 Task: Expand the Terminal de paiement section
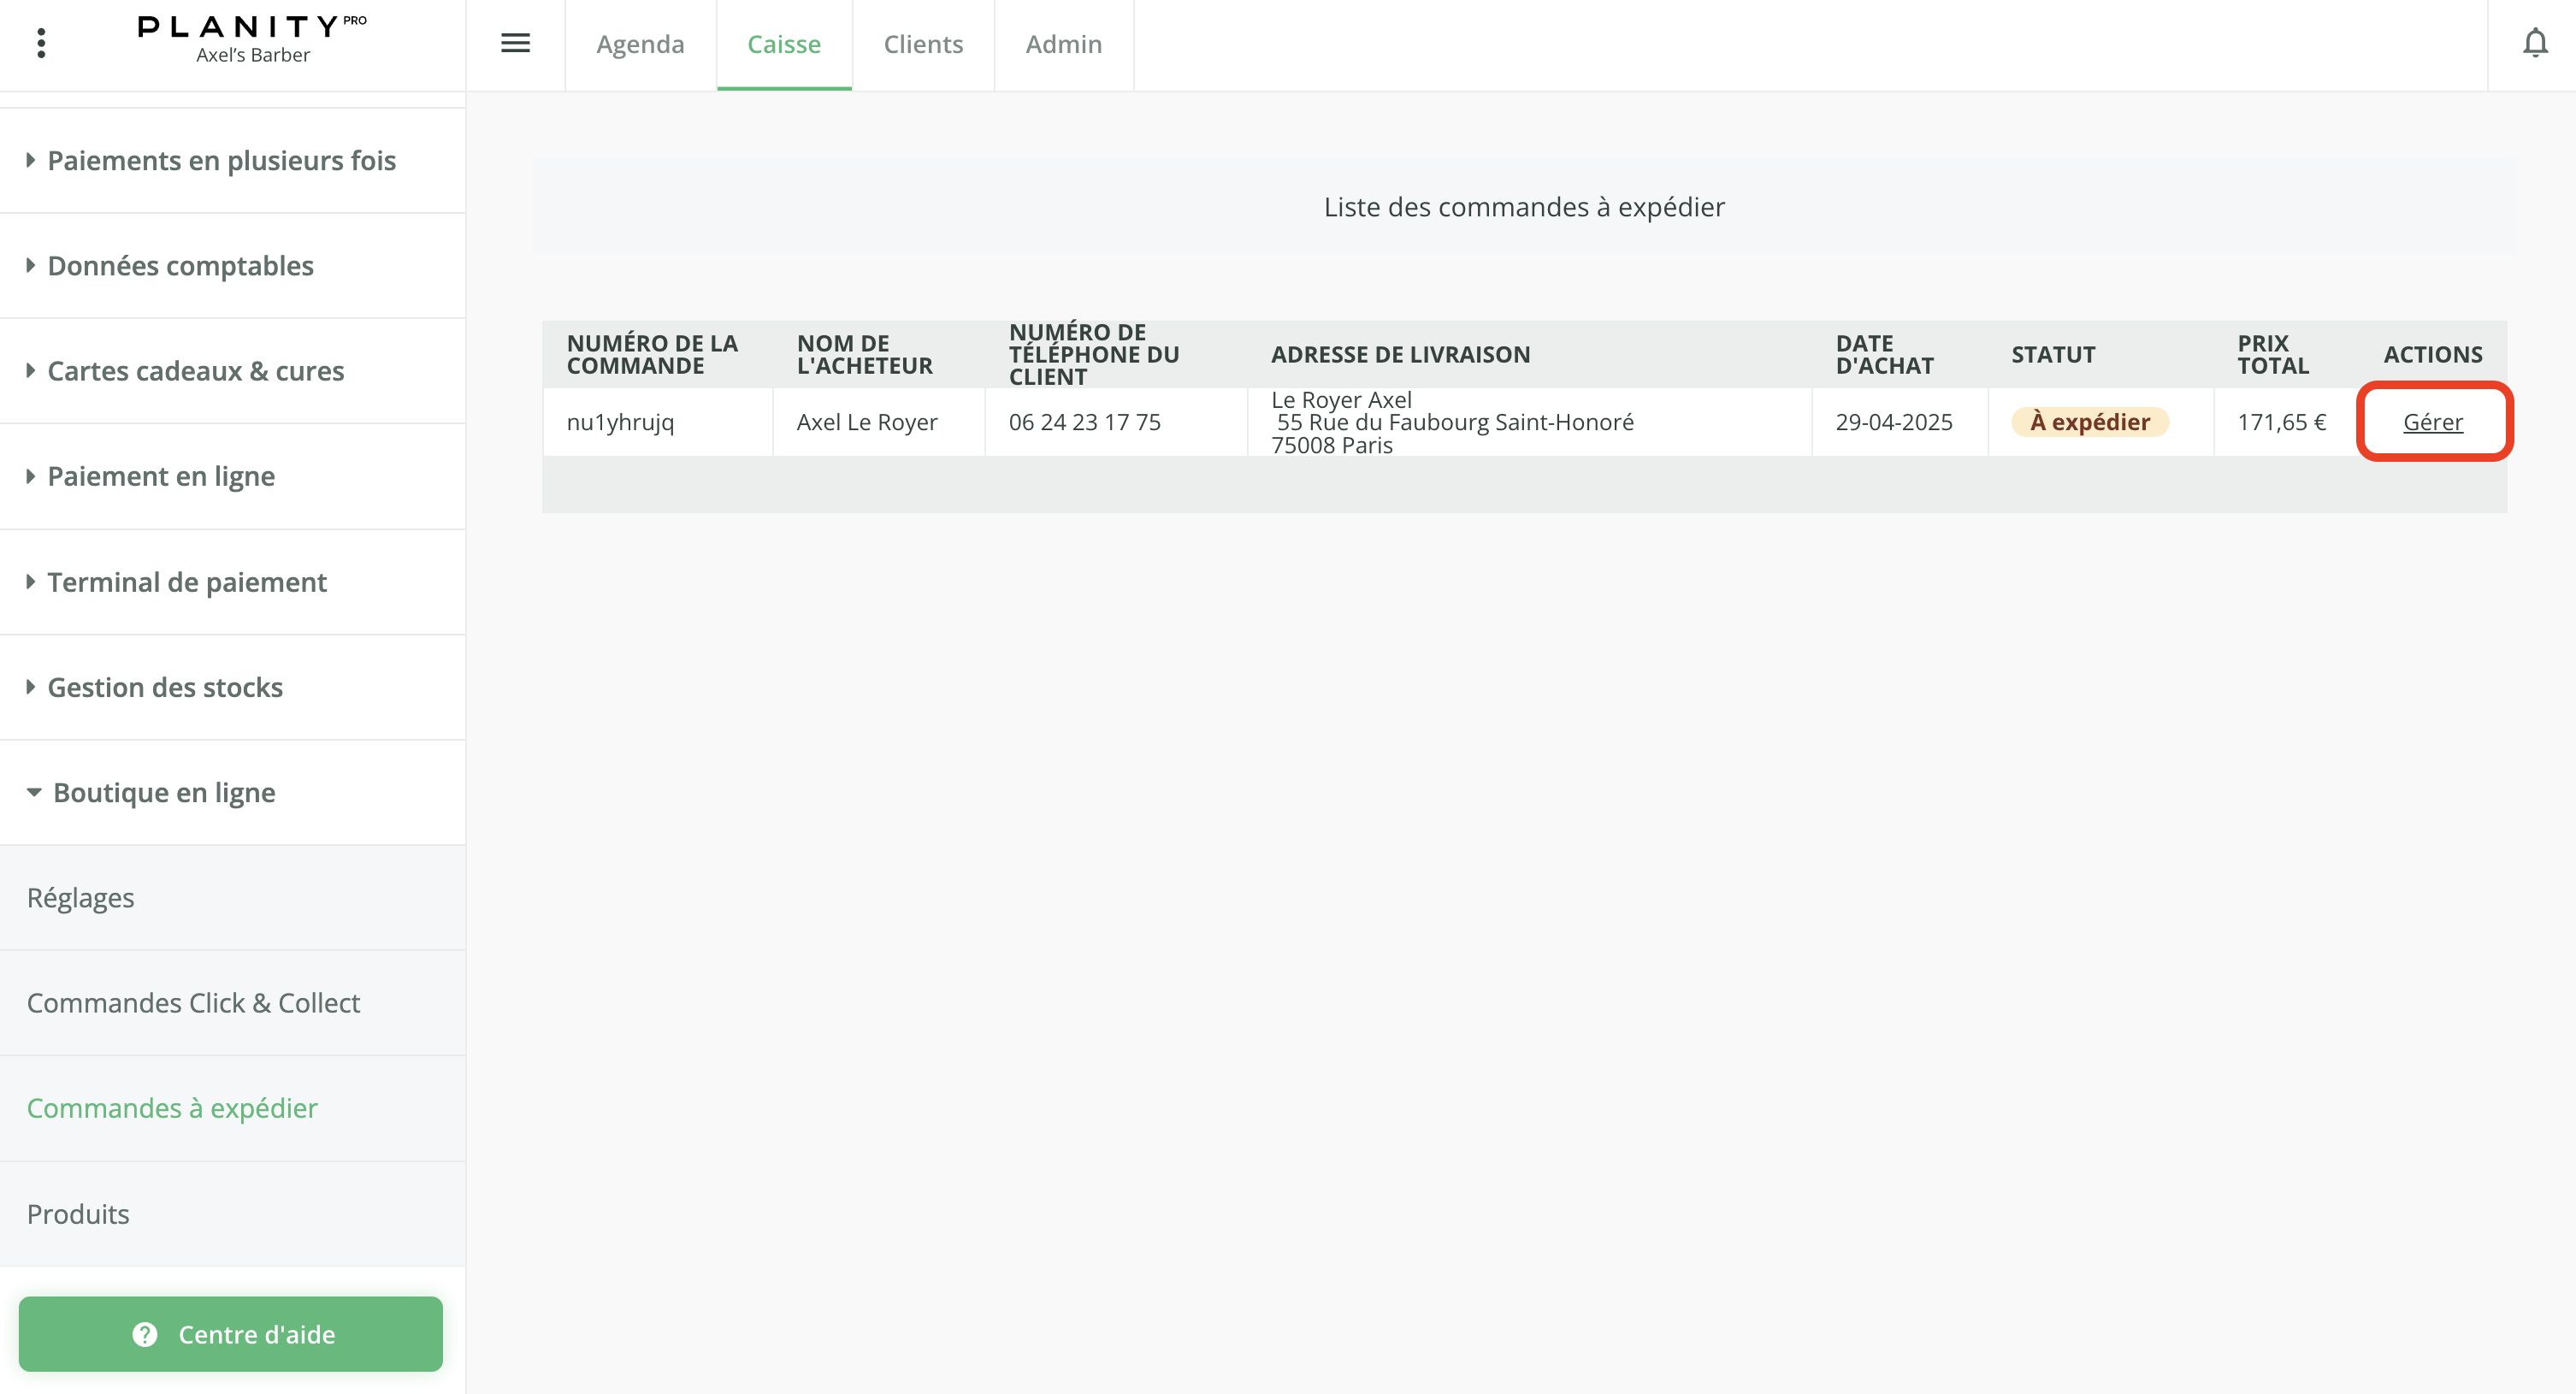point(187,582)
